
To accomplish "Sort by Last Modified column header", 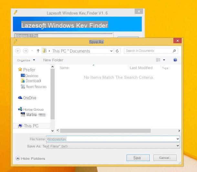I will point(141,68).
